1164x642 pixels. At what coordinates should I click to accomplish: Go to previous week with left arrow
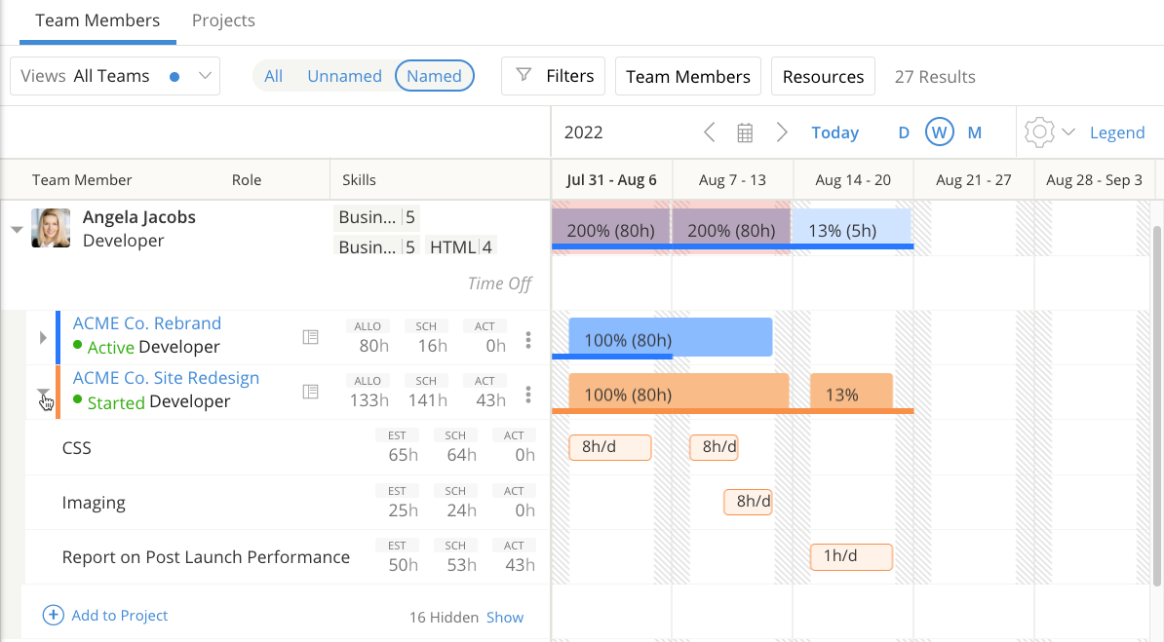pyautogui.click(x=710, y=132)
